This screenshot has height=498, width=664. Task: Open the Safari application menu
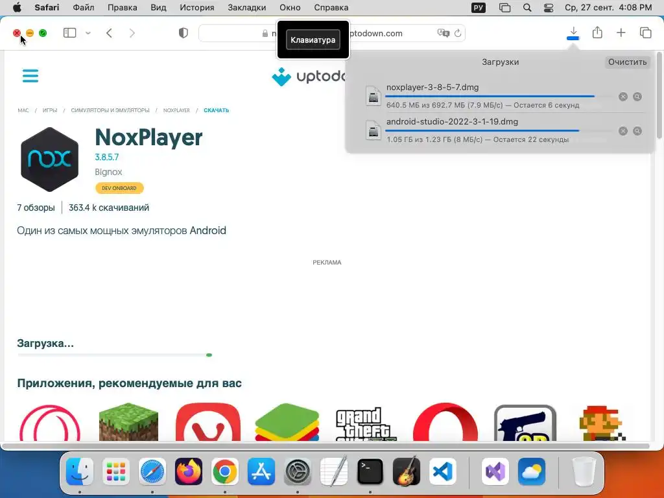point(47,8)
